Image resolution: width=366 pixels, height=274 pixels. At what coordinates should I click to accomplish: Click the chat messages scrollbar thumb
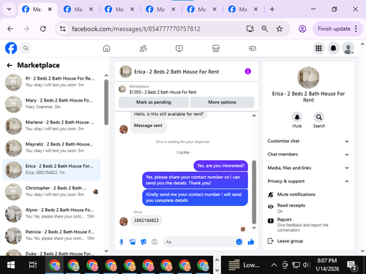pos(254,192)
